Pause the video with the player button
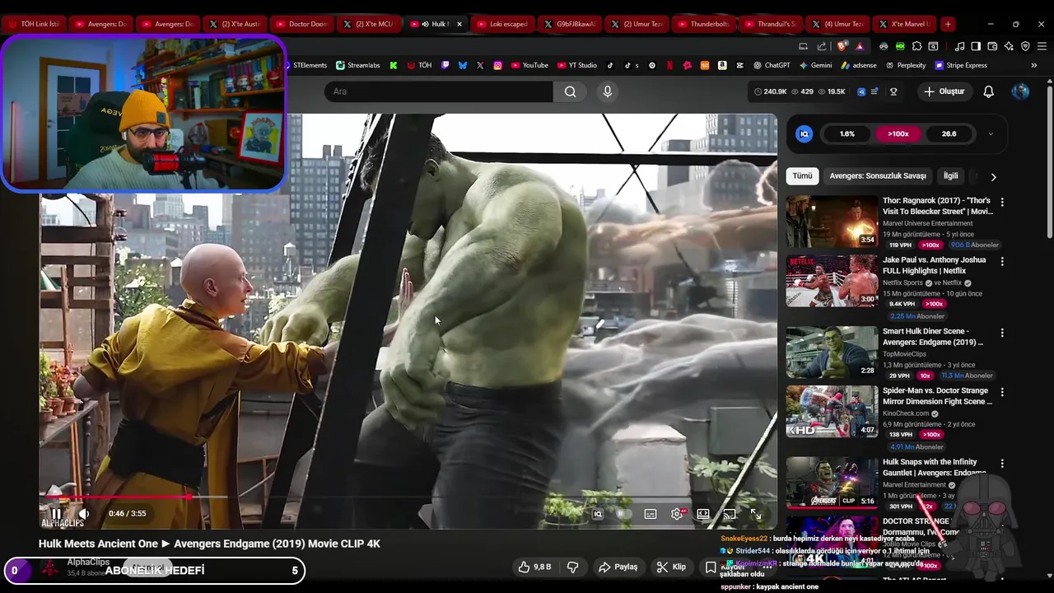Screen dimensions: 1054x593 [56, 514]
